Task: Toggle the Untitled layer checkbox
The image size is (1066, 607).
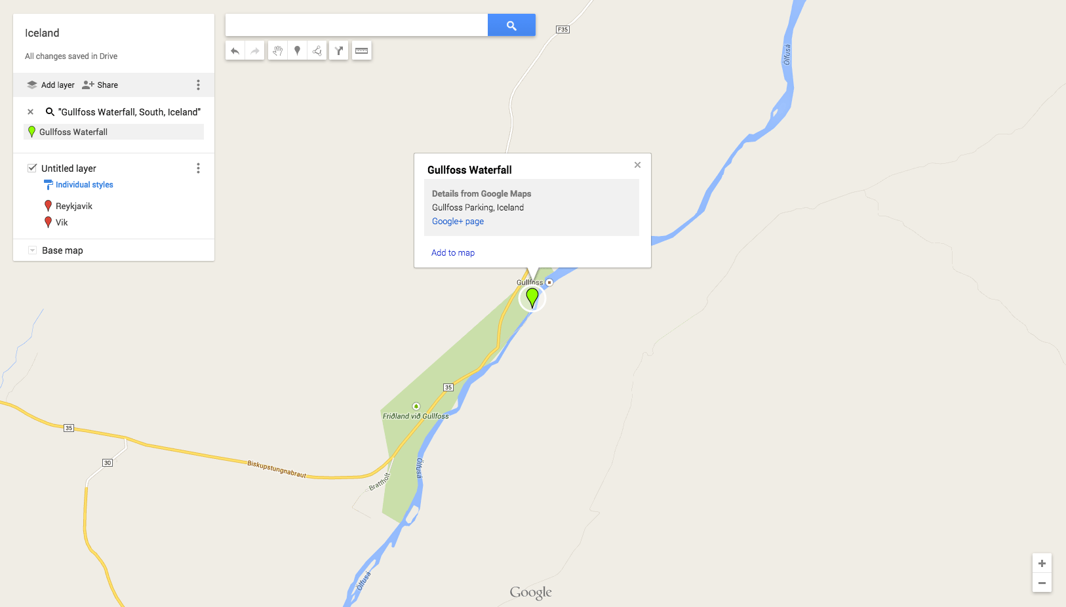Action: coord(32,168)
